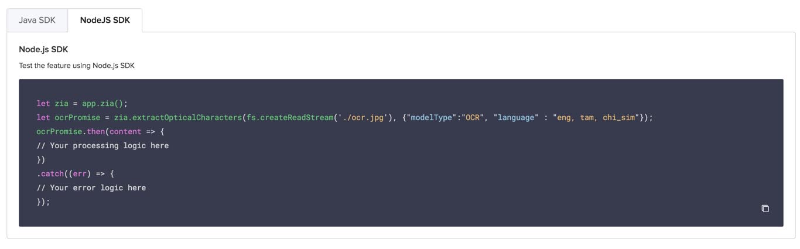The image size is (800, 249).
Task: Click the 'let zia = app.zia();' code line
Action: click(82, 104)
